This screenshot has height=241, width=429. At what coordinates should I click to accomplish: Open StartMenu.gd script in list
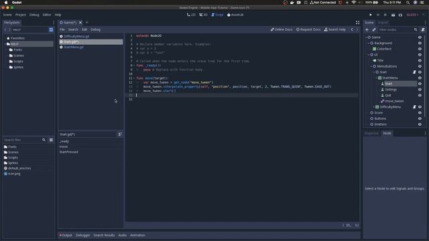[74, 47]
